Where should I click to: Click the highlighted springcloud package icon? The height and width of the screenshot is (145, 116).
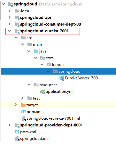(55, 71)
